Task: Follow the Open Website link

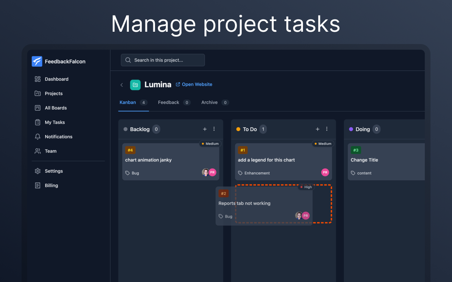Action: [194, 84]
